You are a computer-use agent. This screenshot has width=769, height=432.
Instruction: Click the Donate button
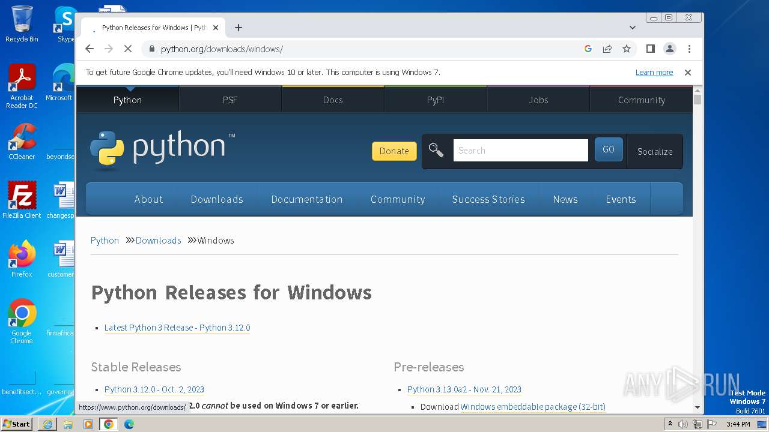point(394,151)
